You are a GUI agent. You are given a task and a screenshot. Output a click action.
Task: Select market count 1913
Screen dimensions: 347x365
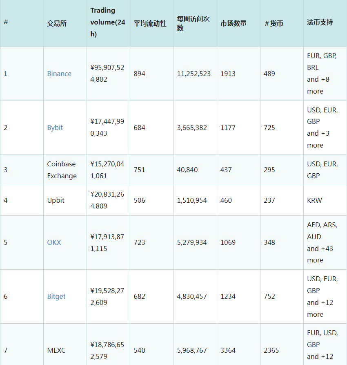coord(228,74)
